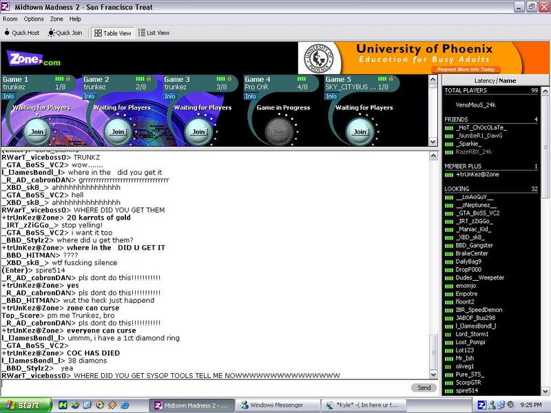Click the latency bars beside Lot123

449,351
